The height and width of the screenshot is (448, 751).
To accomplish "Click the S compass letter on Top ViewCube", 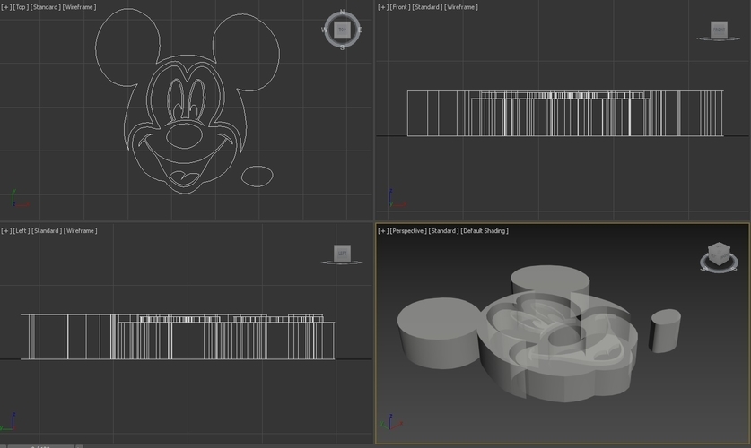I will (x=342, y=47).
